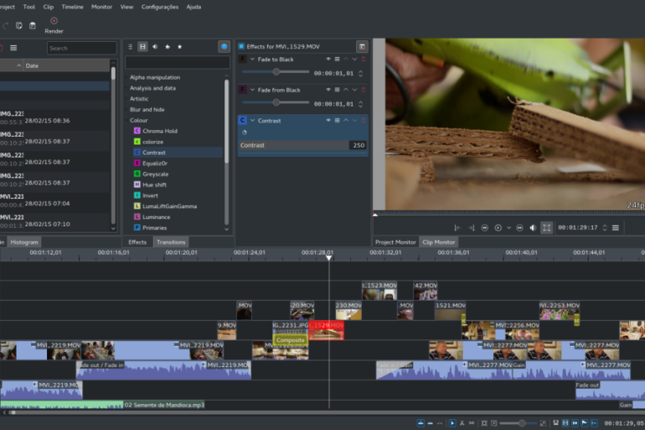Click the monitor volume speaker icon
The height and width of the screenshot is (430, 645).
[533, 227]
